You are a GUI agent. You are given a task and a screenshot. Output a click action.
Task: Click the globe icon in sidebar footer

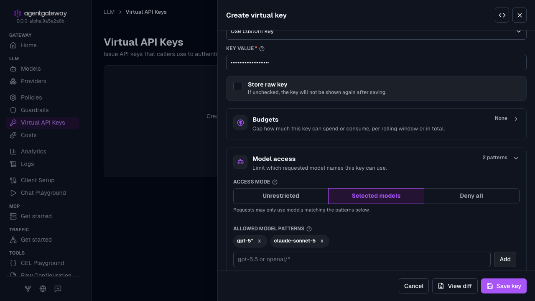tap(43, 288)
